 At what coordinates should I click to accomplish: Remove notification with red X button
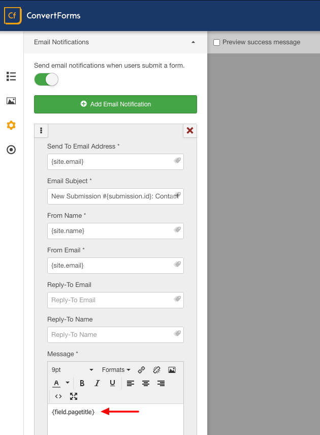[x=190, y=130]
